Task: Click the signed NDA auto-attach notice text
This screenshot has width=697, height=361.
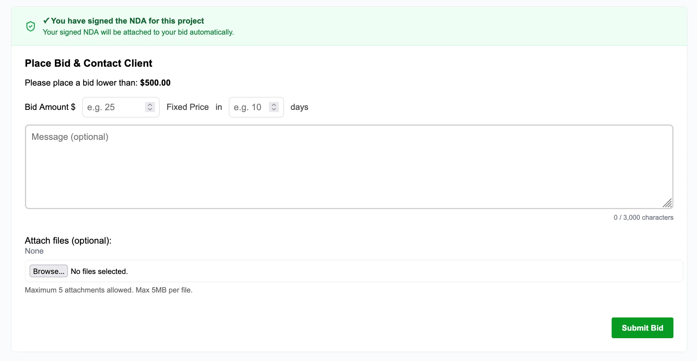Action: tap(138, 32)
